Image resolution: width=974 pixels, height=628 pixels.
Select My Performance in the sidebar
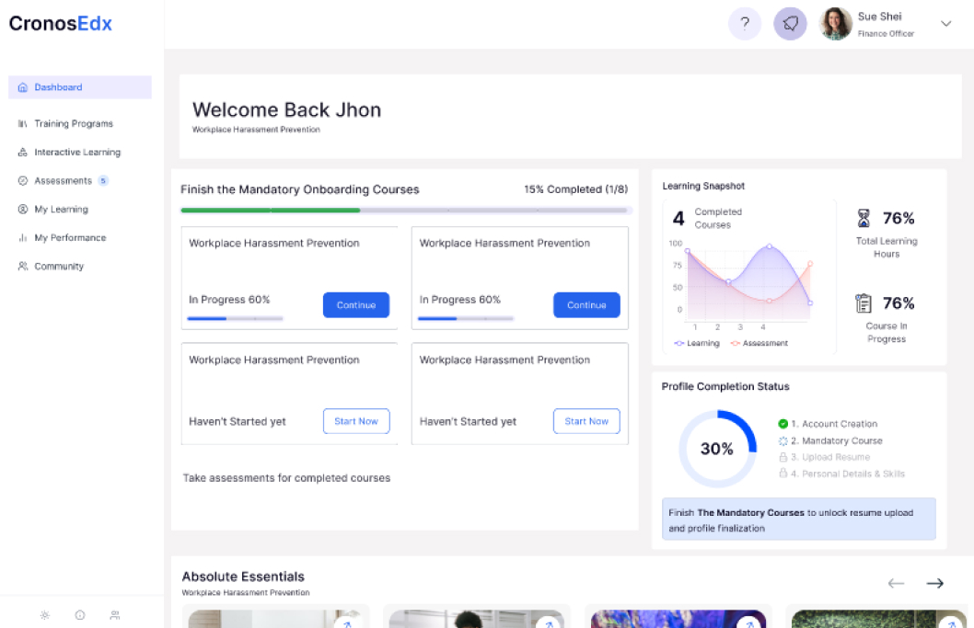[x=70, y=238]
